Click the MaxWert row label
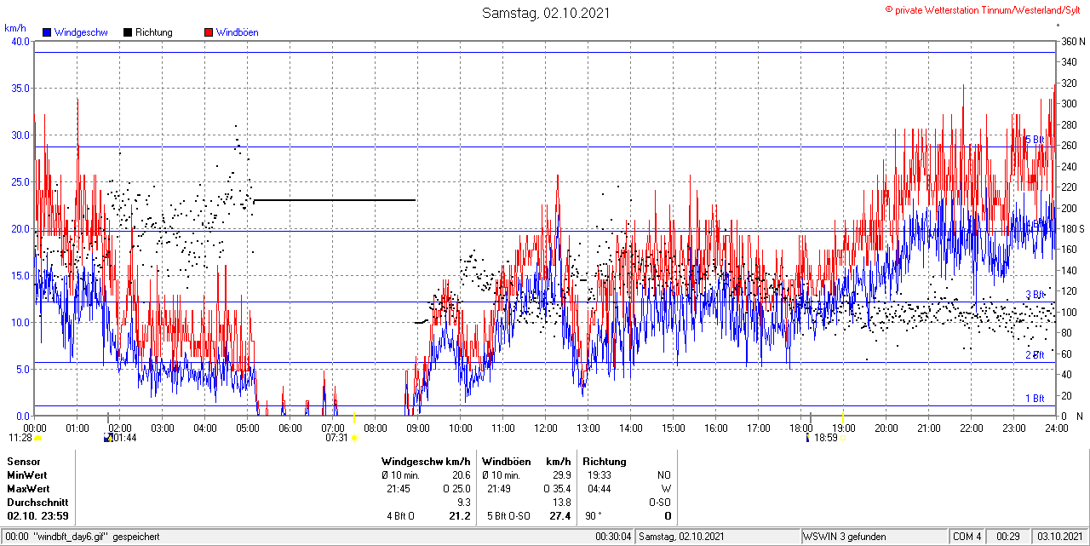Image resolution: width=1090 pixels, height=546 pixels. [x=28, y=489]
